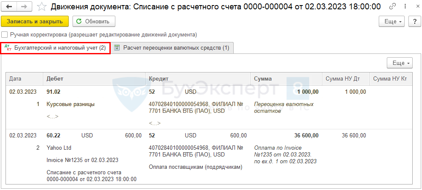422x190 pixels.
Task: Click the forward navigation arrow
Action: (24, 7)
